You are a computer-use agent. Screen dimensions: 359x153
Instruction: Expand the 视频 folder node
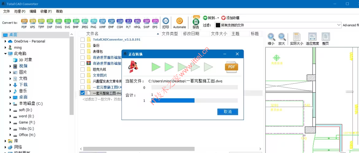coord(10,66)
